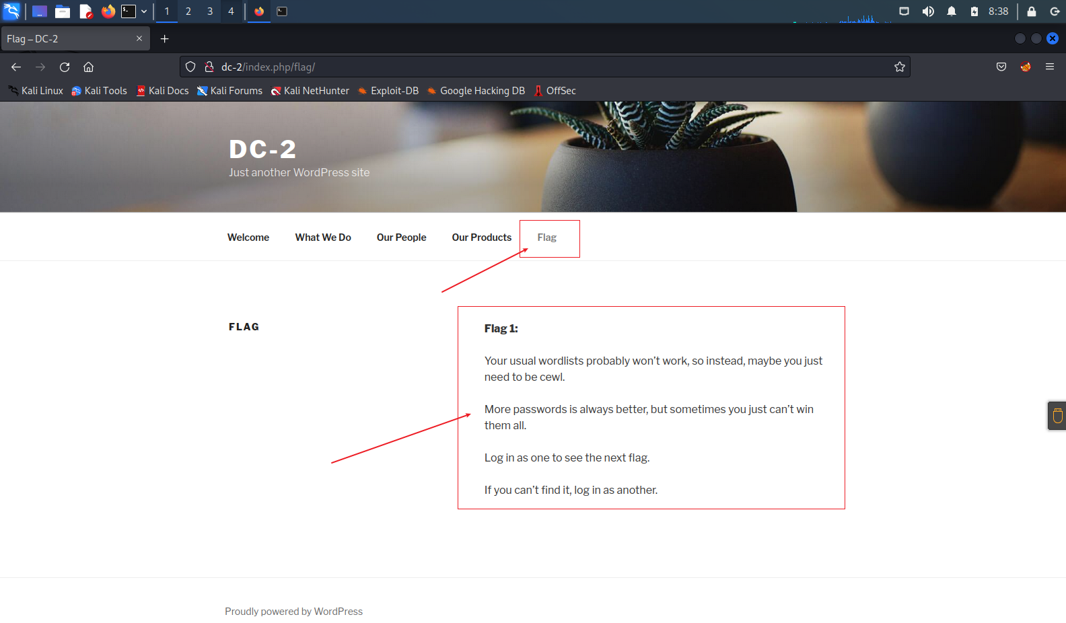Click the volume speaker tray icon
The width and height of the screenshot is (1066, 623).
[x=928, y=11]
